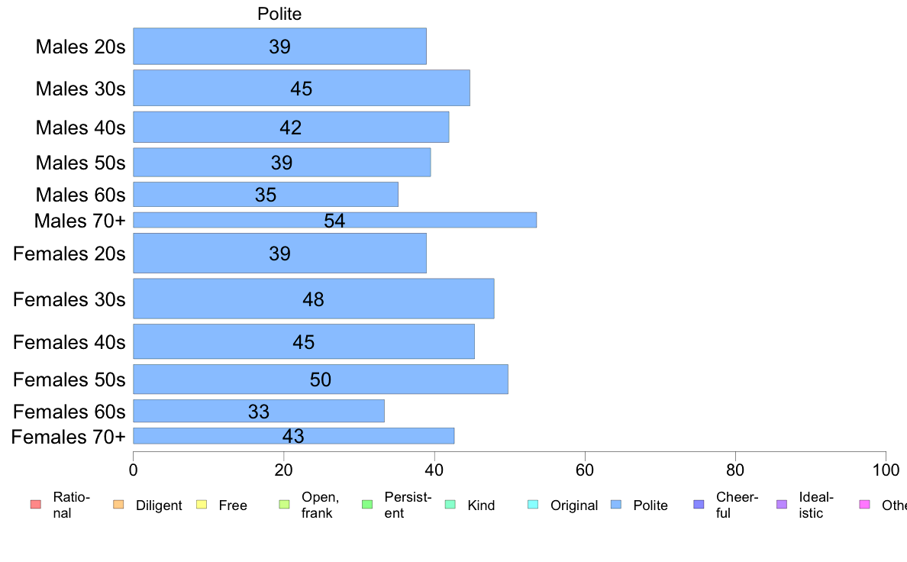The height and width of the screenshot is (562, 907).
Task: Click the Males 70+ bar showing 54
Action: [x=335, y=220]
